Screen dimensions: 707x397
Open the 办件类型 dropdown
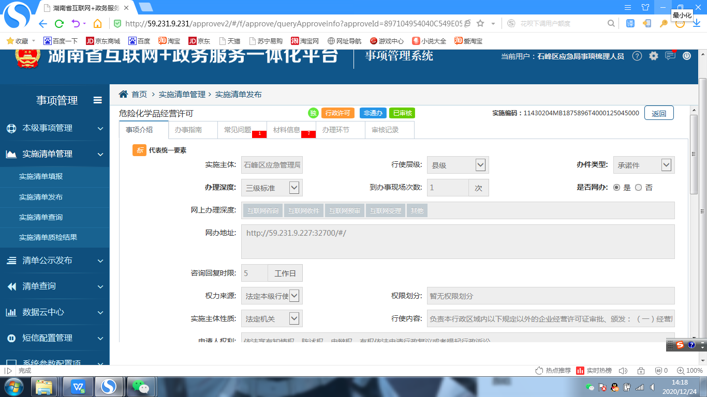[666, 165]
